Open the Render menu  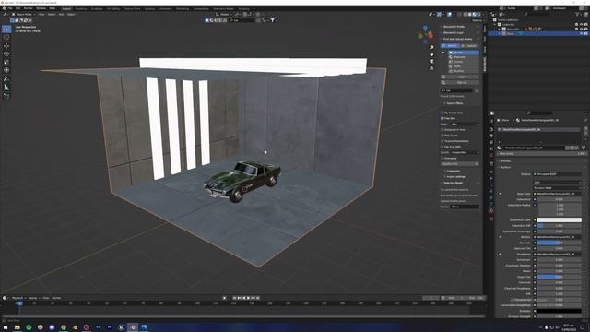29,8
